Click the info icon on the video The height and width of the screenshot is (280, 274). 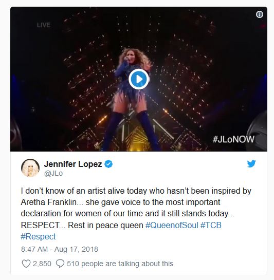(x=259, y=14)
